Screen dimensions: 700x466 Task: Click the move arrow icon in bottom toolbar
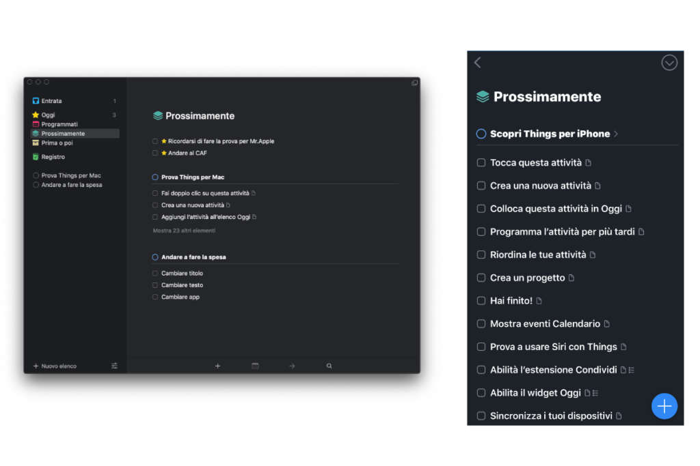pos(292,366)
